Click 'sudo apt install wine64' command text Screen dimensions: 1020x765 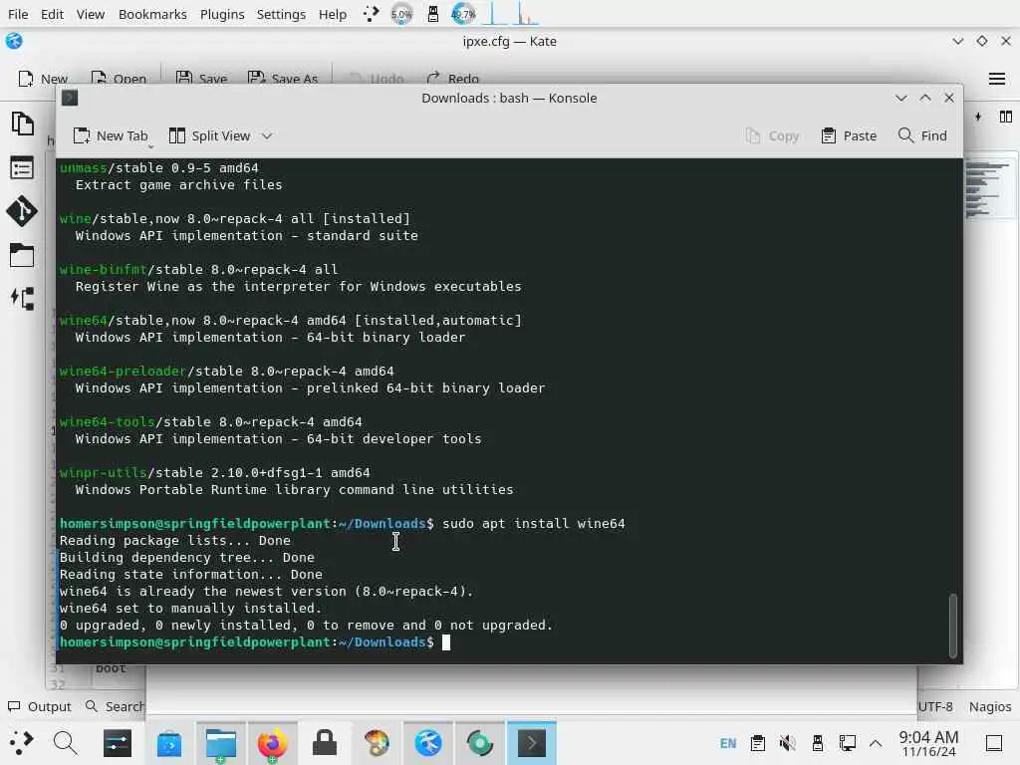coord(534,524)
